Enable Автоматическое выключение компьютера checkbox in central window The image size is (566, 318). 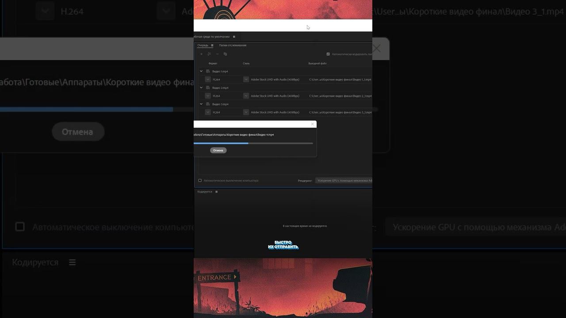tap(200, 180)
